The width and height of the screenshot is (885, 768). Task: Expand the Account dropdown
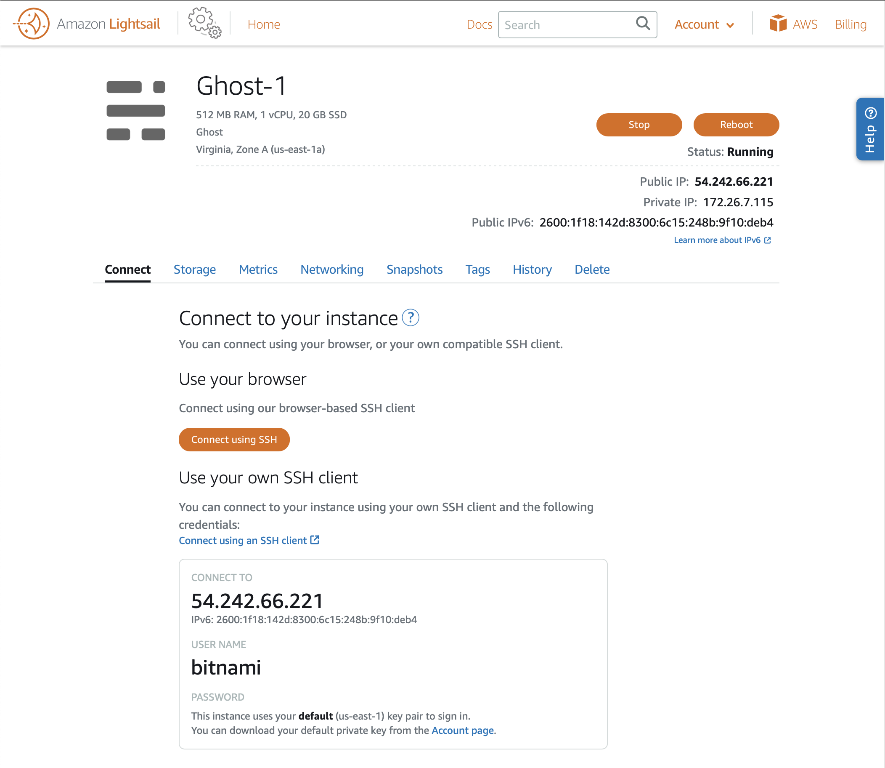703,24
